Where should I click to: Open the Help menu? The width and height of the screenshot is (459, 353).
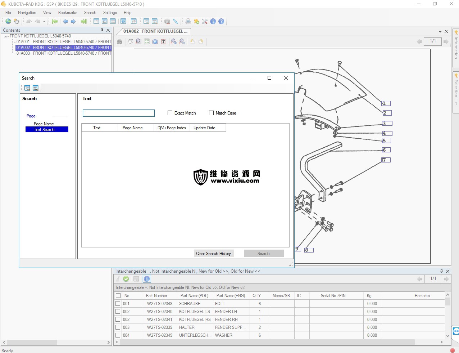(x=128, y=13)
